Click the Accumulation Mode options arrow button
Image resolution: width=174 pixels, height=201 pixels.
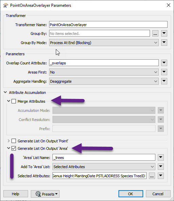click(x=161, y=110)
